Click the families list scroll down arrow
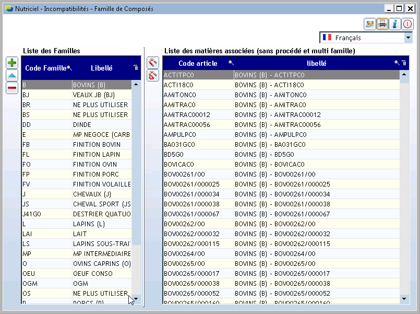420x314 pixels. [136, 299]
